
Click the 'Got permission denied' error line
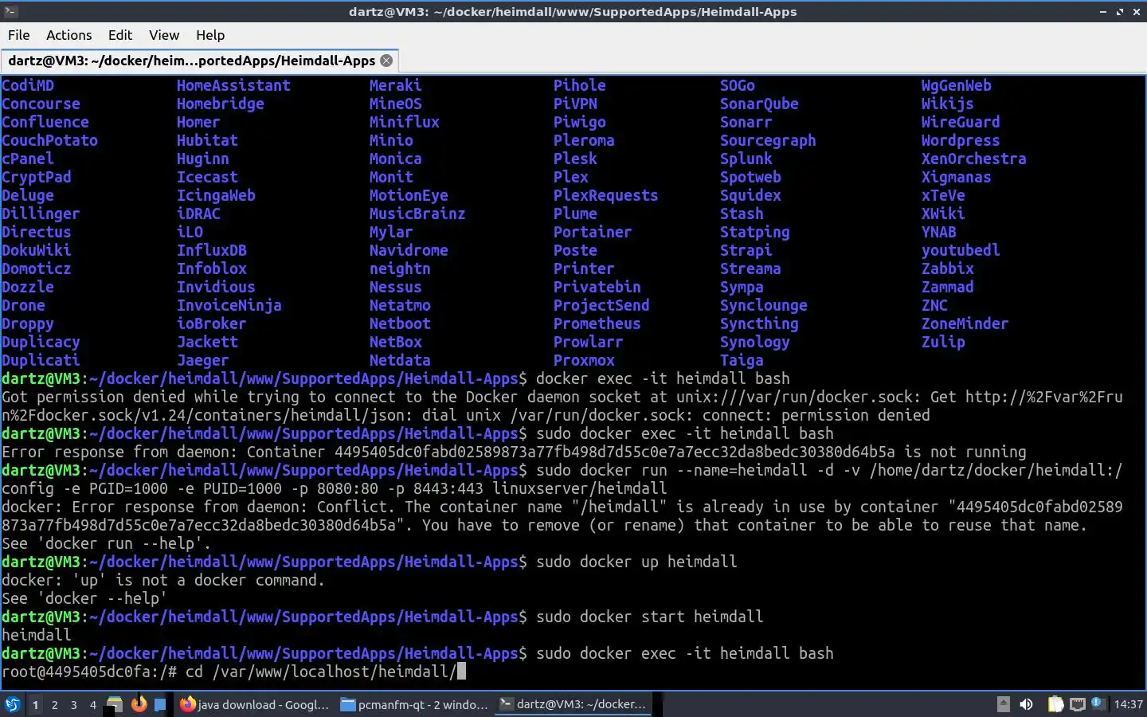tap(562, 406)
